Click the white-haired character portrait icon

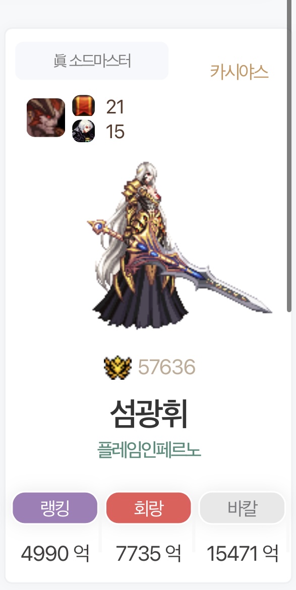click(x=84, y=131)
